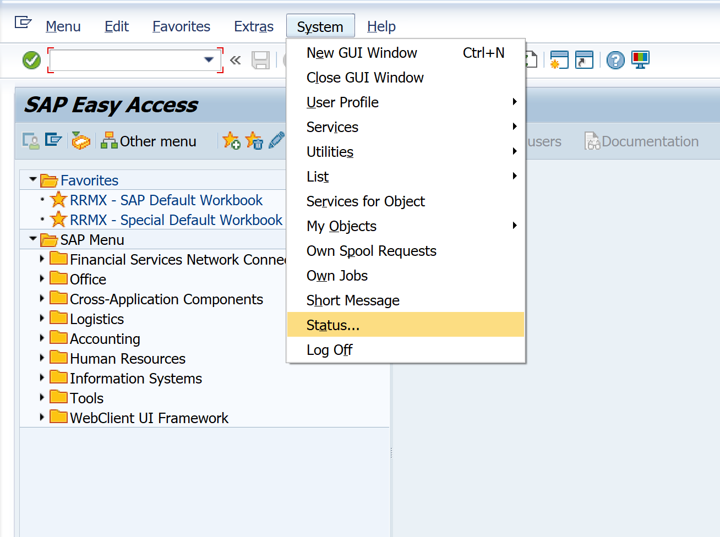The image size is (720, 537).
Task: Click the Create New Session window icon
Action: tap(559, 60)
